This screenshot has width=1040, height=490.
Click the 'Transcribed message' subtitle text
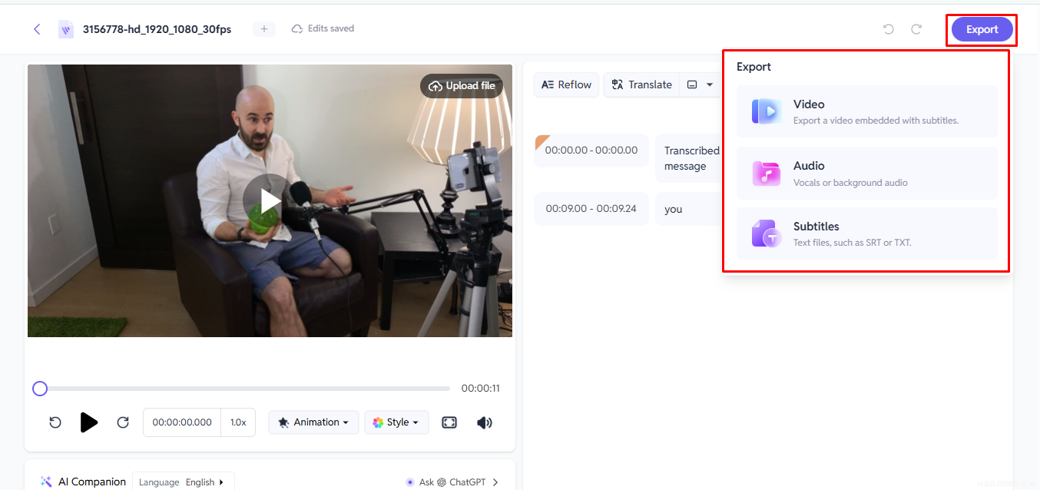[x=692, y=158]
